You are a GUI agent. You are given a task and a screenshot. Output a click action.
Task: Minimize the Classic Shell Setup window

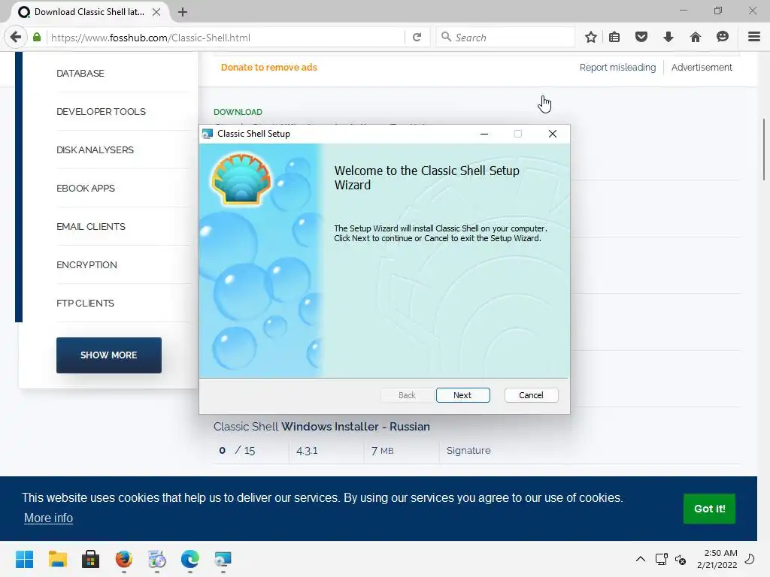(x=484, y=134)
